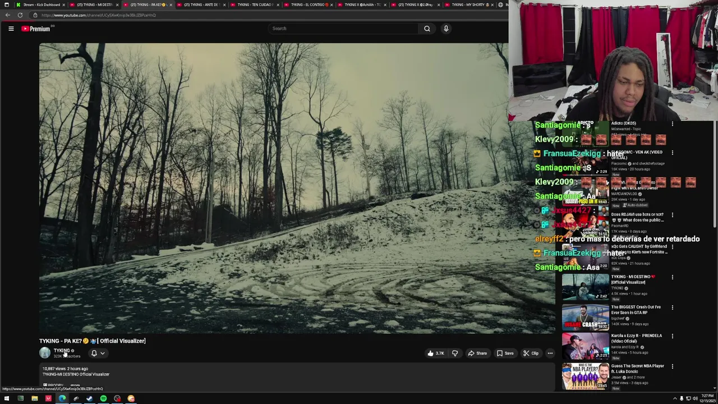The image size is (718, 404).
Task: Focus the YouTube search box
Action: [x=343, y=29]
